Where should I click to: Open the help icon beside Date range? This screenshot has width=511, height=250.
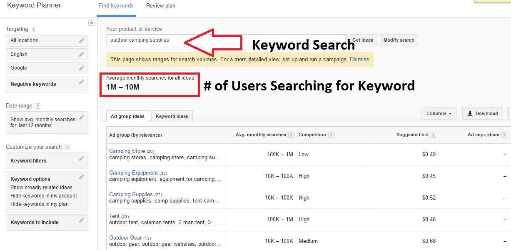(37, 106)
